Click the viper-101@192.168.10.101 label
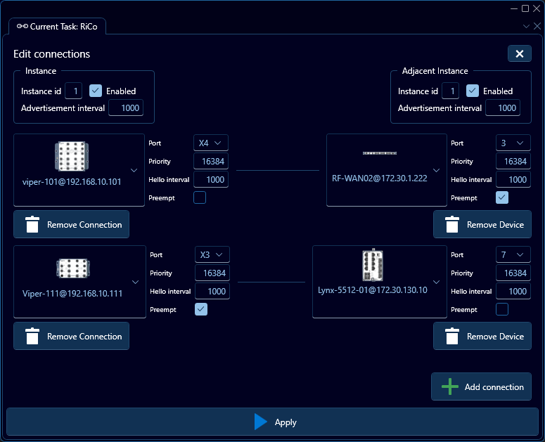The image size is (545, 442). pos(72,181)
